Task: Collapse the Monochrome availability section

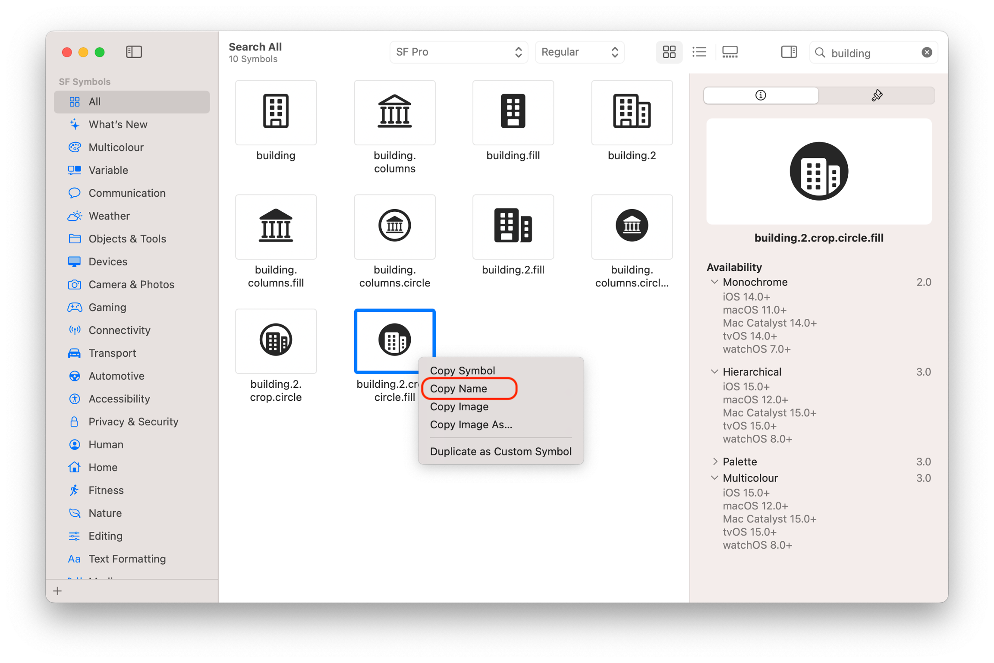Action: pyautogui.click(x=714, y=282)
